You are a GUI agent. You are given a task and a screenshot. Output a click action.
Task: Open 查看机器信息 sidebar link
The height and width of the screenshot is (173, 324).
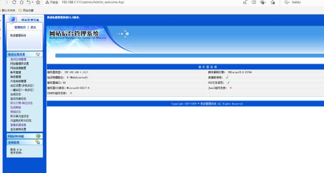tap(18, 125)
